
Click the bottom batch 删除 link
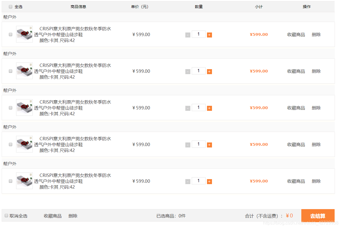pos(73,216)
